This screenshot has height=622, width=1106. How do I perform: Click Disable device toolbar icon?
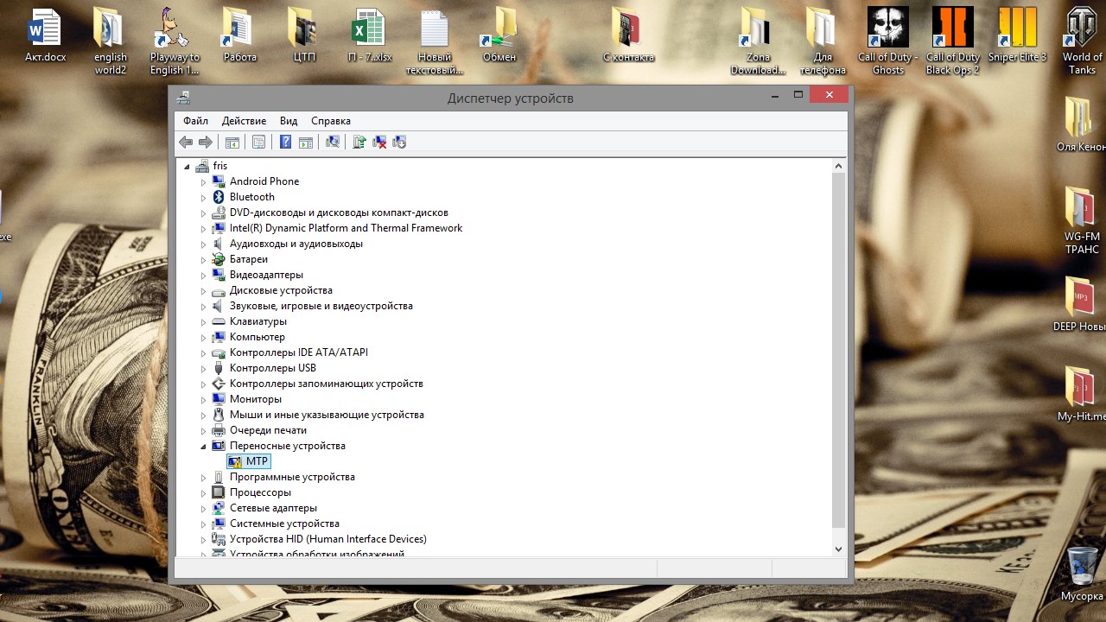[399, 143]
